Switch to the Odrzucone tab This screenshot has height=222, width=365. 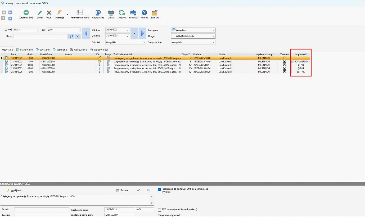pyautogui.click(x=79, y=49)
